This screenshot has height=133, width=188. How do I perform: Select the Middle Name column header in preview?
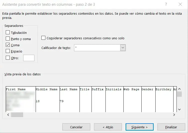point(47,89)
